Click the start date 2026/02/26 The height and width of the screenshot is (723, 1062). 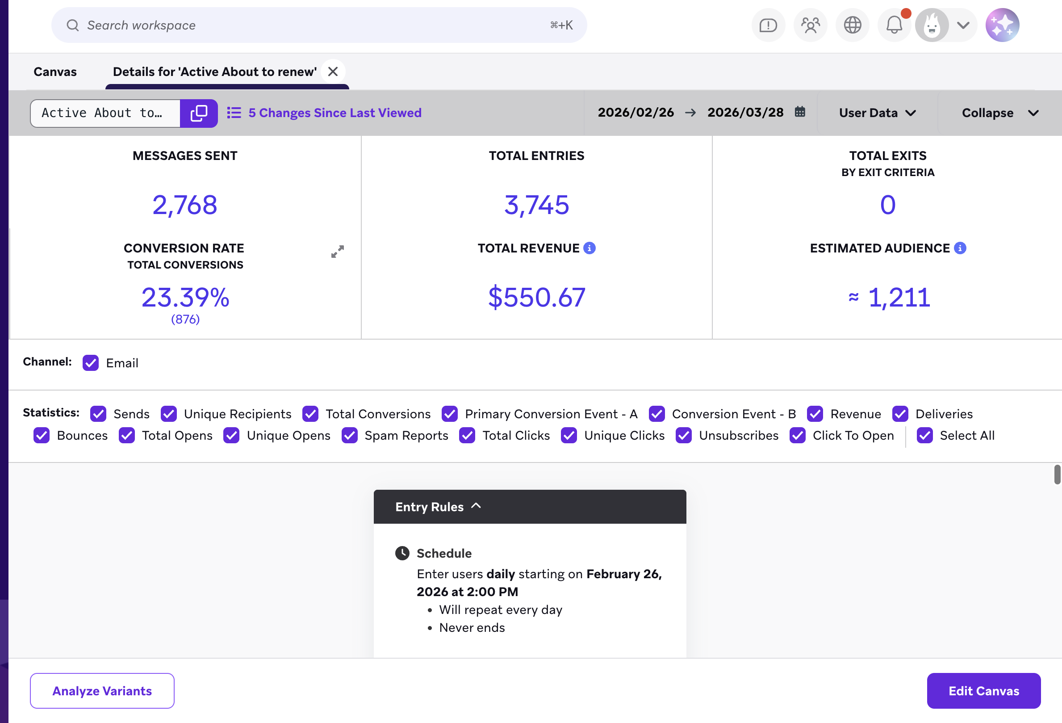click(x=636, y=112)
